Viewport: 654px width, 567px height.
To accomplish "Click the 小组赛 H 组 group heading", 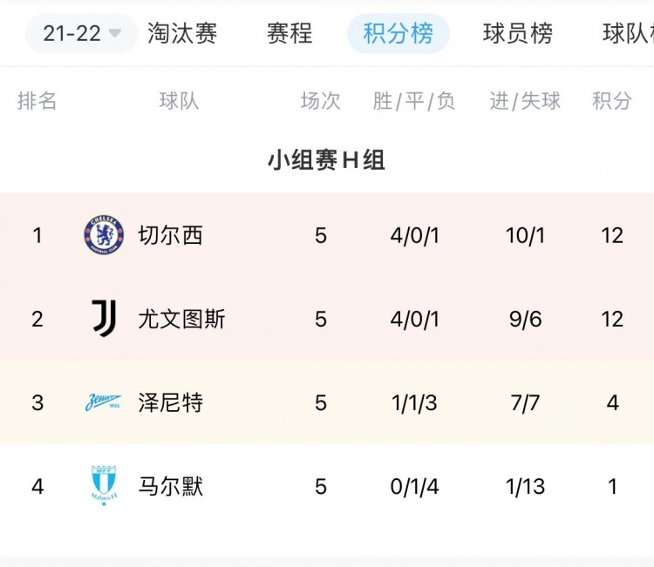I will point(326,160).
